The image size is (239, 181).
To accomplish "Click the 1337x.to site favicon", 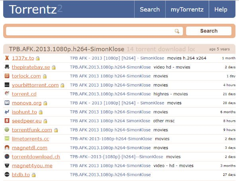I will pos(7,58).
